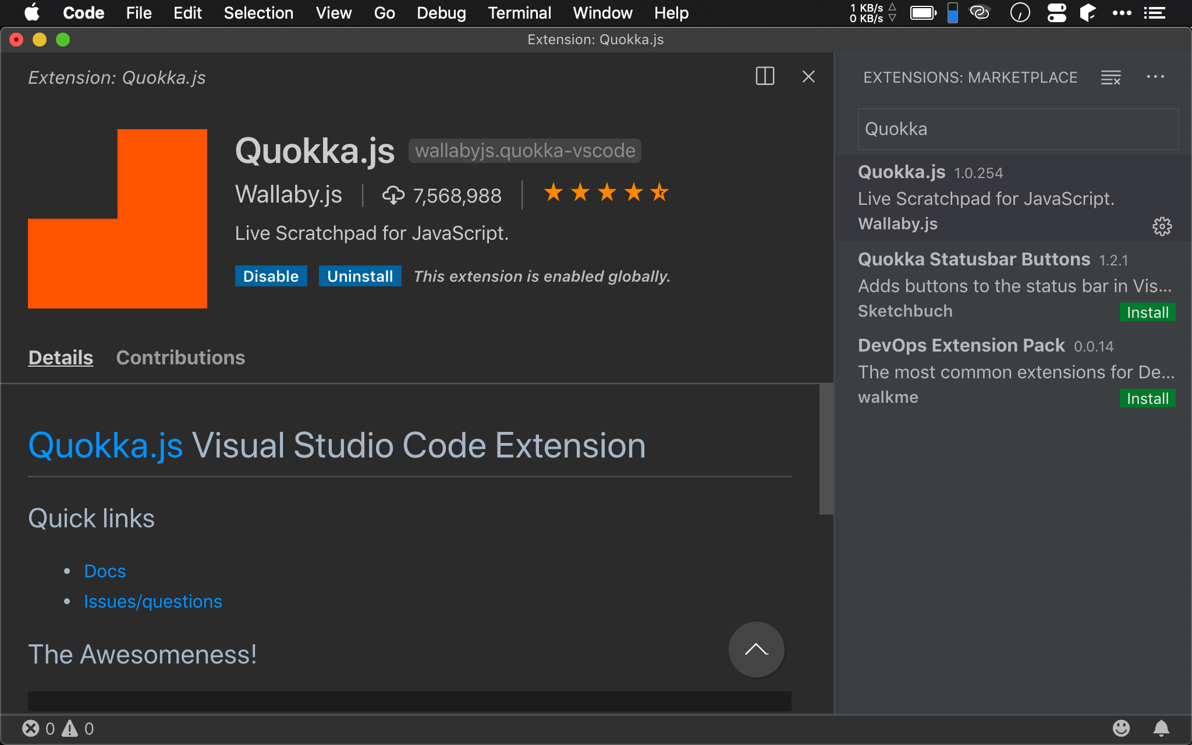Open the Debug menu

pos(441,13)
